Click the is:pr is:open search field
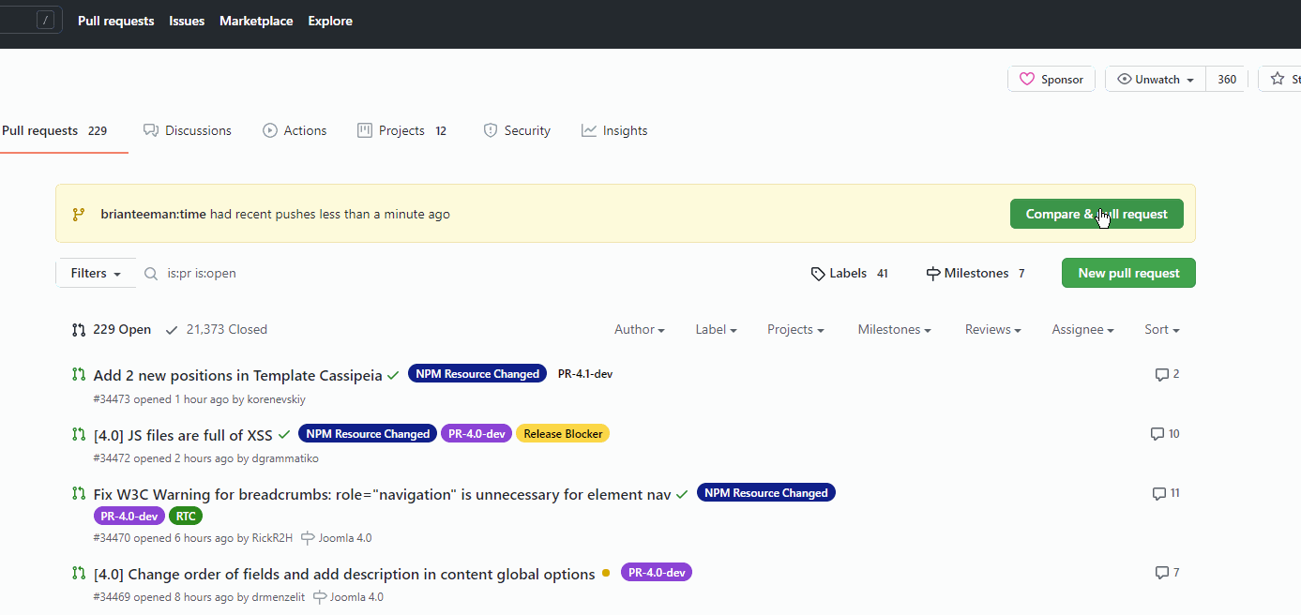This screenshot has width=1301, height=615. [x=469, y=274]
